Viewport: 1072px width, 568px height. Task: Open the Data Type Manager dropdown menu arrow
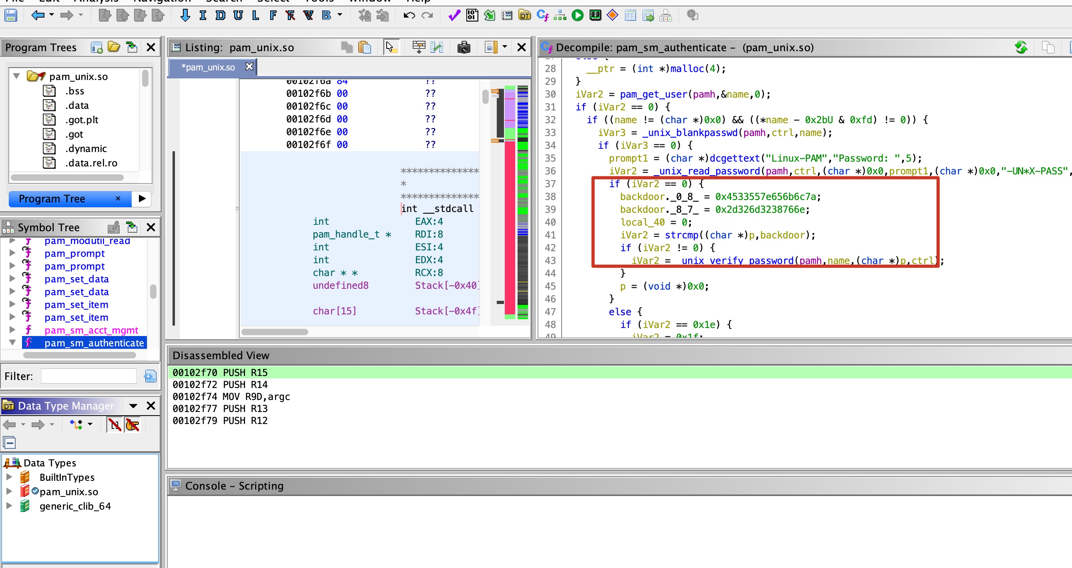(133, 406)
